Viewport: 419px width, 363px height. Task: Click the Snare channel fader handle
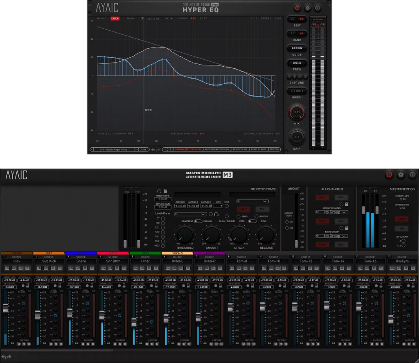pyautogui.click(x=70, y=313)
